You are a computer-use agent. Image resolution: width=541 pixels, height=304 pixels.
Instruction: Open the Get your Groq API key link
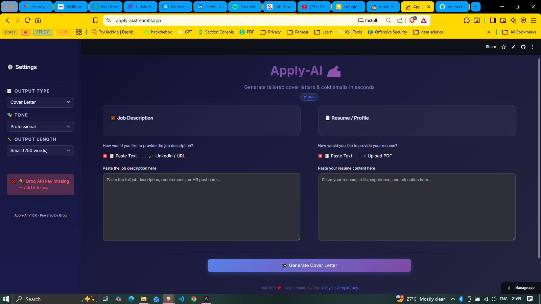pyautogui.click(x=340, y=288)
